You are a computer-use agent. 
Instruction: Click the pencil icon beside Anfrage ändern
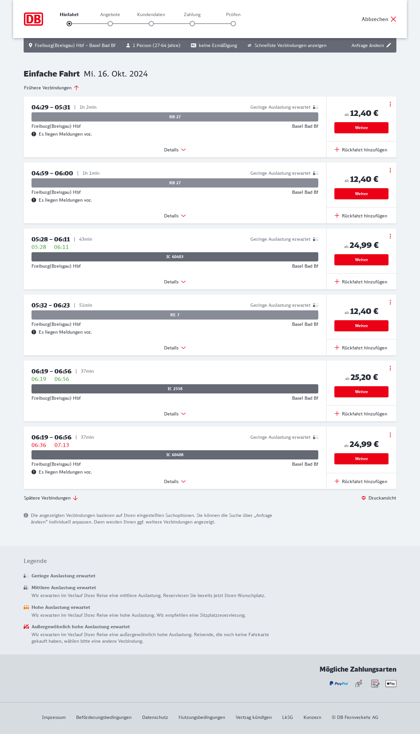389,45
